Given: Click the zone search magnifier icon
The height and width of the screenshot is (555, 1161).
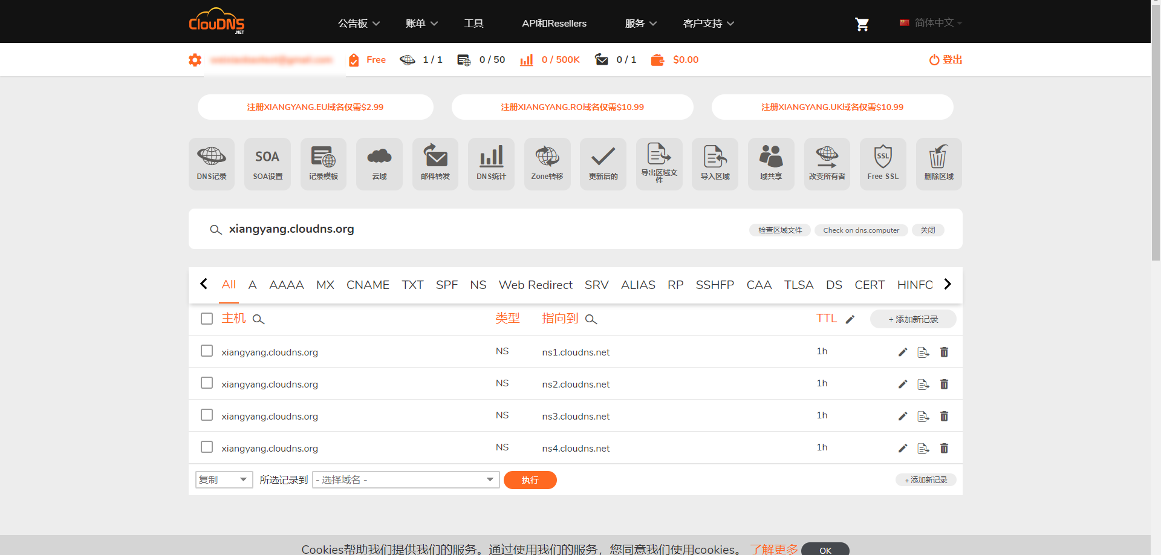Looking at the screenshot, I should [215, 230].
